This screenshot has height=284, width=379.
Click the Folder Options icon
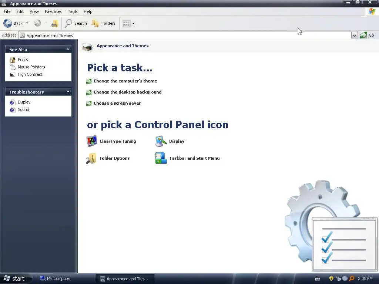coord(91,158)
